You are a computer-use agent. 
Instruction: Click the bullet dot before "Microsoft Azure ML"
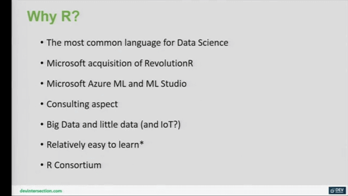(x=42, y=83)
